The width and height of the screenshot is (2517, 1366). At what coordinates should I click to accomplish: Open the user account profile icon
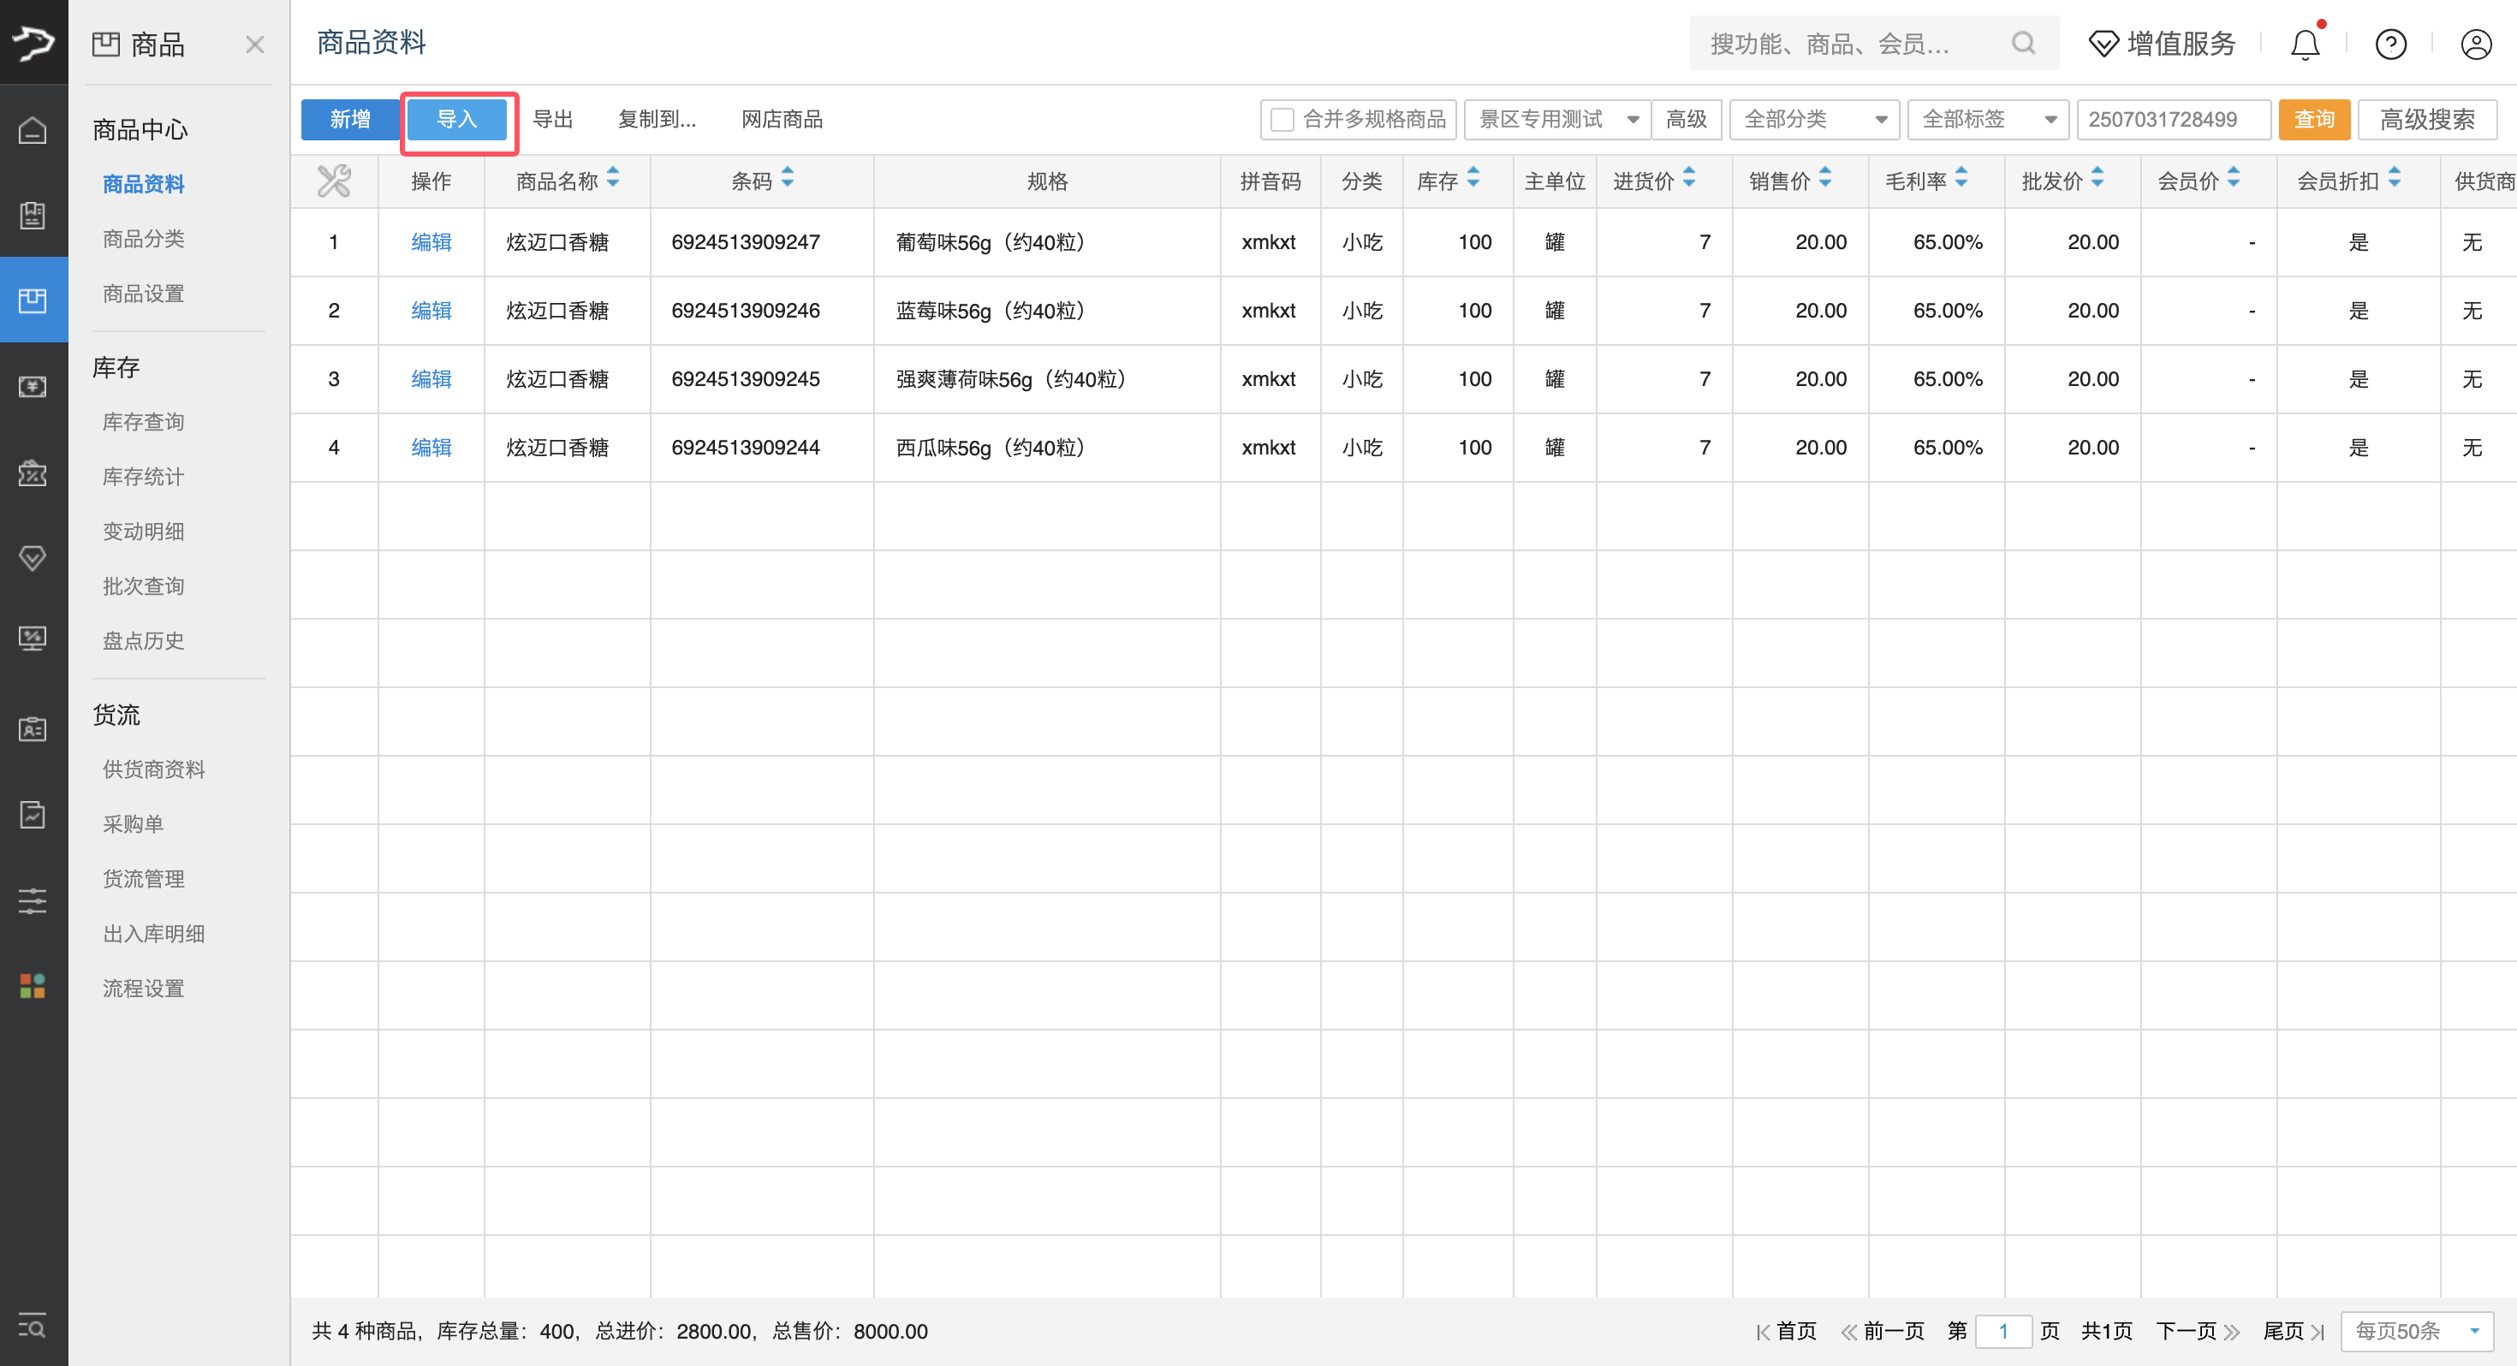click(2476, 44)
